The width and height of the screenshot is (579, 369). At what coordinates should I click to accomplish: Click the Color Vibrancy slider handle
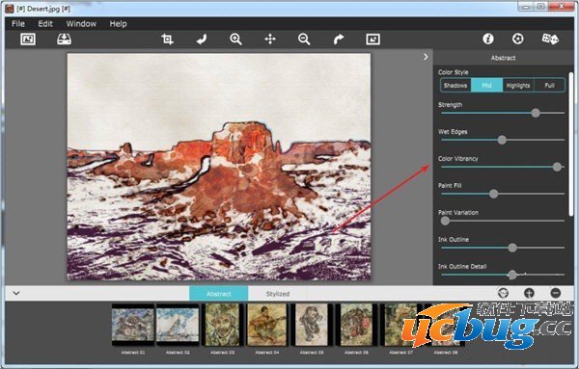pyautogui.click(x=557, y=167)
